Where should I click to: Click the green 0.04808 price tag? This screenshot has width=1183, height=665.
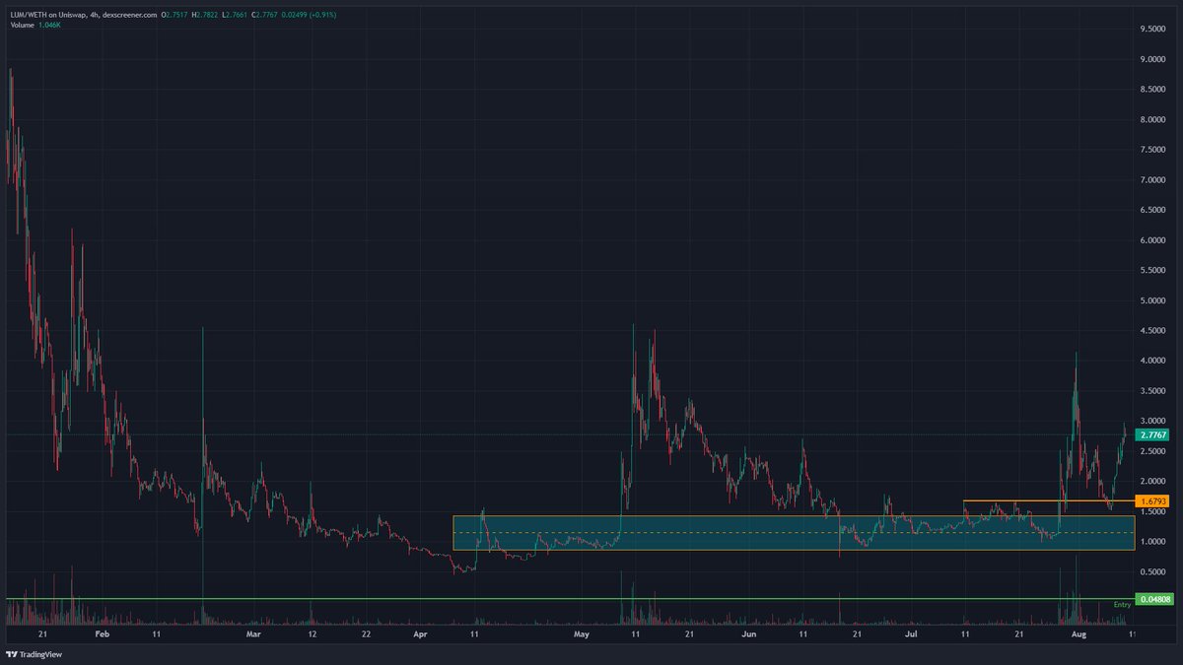pyautogui.click(x=1152, y=599)
